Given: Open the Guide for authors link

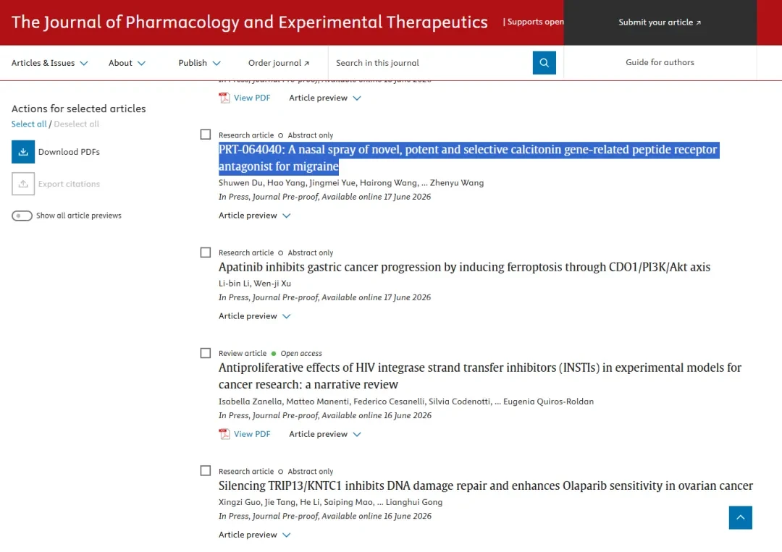Looking at the screenshot, I should point(660,62).
